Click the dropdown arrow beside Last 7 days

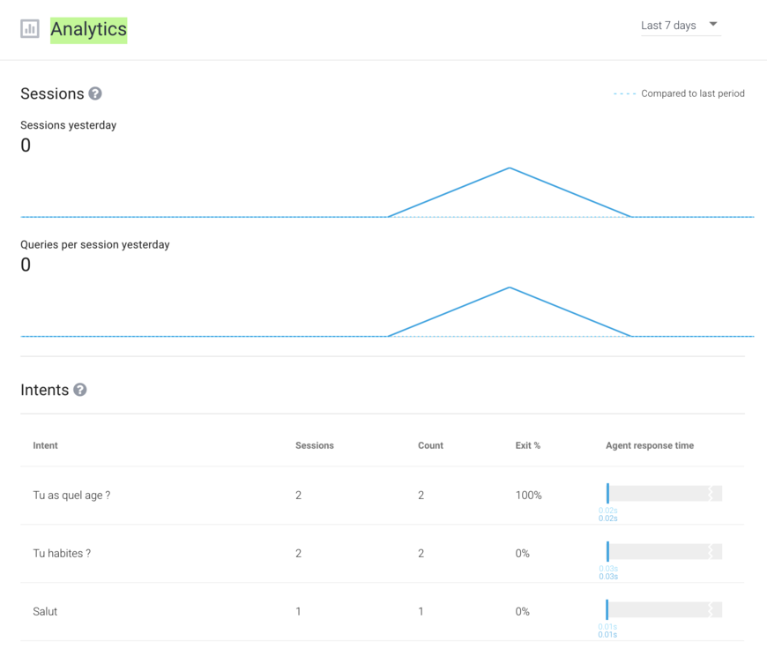712,26
